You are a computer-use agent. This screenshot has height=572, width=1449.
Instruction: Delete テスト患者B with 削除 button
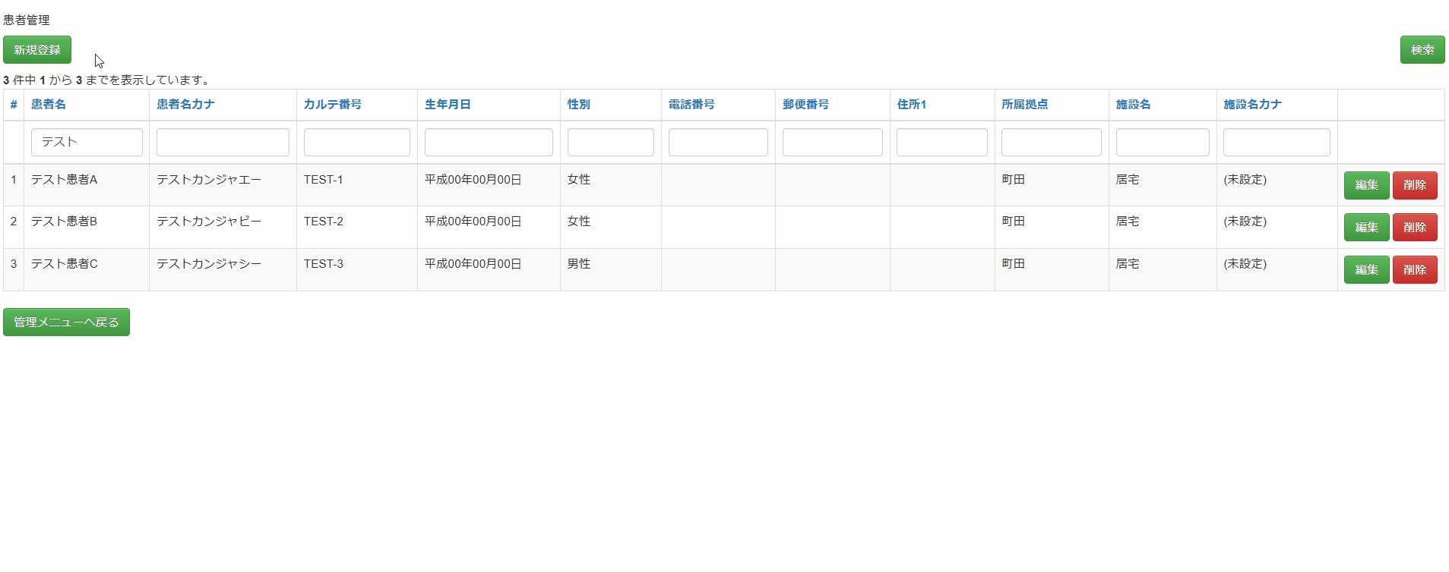click(1415, 228)
